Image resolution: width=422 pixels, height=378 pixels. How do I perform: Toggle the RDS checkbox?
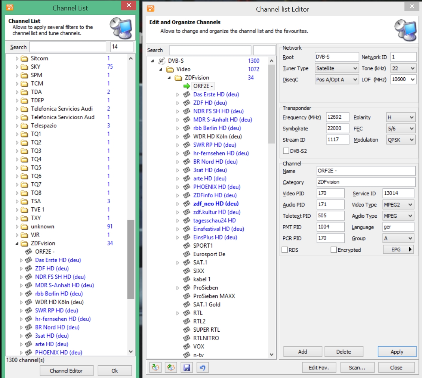285,250
